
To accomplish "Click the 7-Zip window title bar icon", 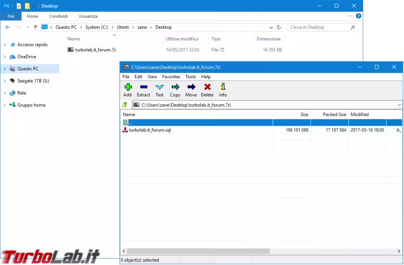I will pyautogui.click(x=126, y=67).
